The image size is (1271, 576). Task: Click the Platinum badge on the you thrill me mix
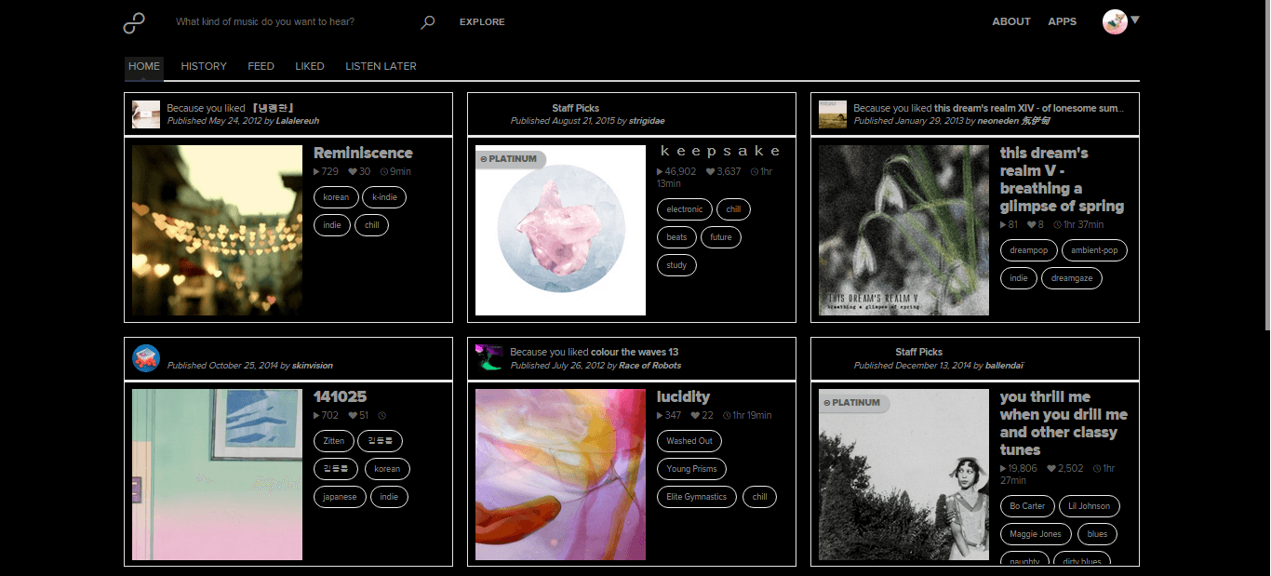tap(852, 403)
